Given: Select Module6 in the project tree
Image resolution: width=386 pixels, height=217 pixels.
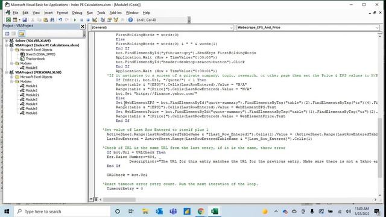Looking at the screenshot, I should point(31,113).
